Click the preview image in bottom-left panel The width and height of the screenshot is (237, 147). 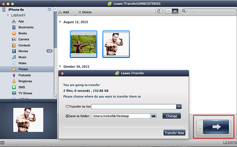28,120
